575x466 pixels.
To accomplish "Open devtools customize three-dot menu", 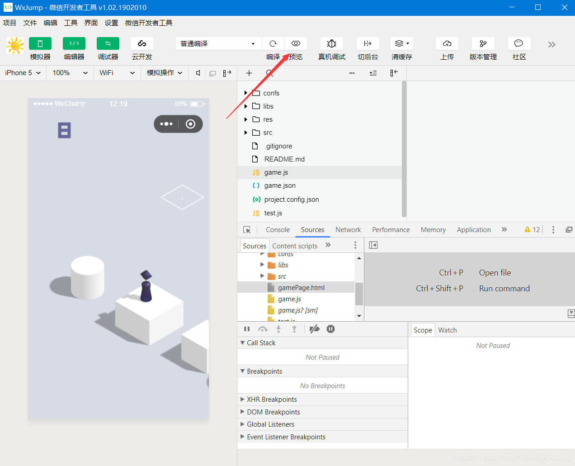I will click(553, 230).
